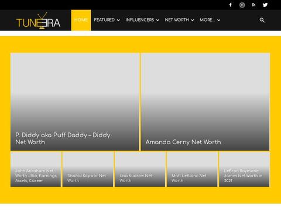
Task: Open the FEATURED menu item
Action: click(x=104, y=20)
